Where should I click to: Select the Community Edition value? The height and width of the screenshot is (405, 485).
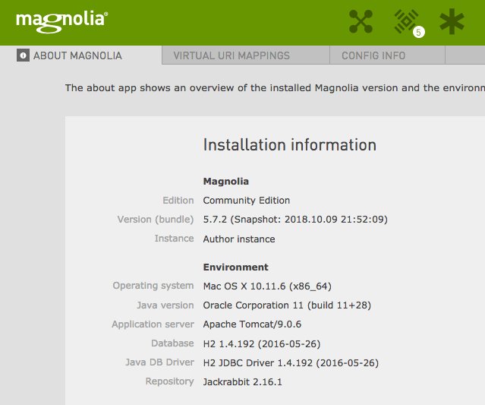click(247, 201)
